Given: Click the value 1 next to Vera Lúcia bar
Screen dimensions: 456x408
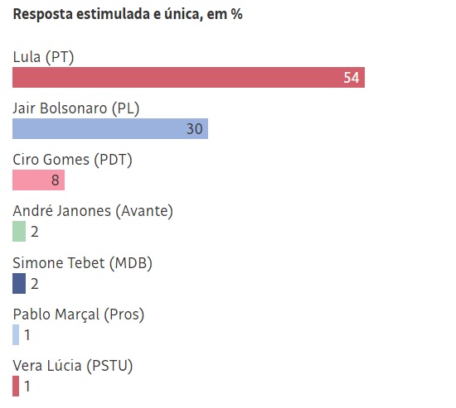Looking at the screenshot, I should point(27,386).
